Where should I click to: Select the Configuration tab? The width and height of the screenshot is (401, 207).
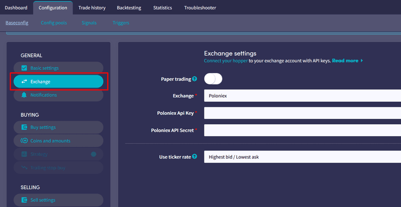53,8
